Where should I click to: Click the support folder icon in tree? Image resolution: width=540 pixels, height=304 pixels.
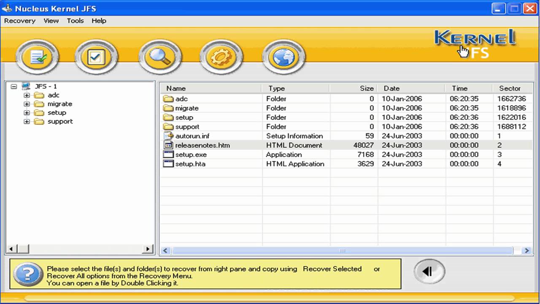39,122
